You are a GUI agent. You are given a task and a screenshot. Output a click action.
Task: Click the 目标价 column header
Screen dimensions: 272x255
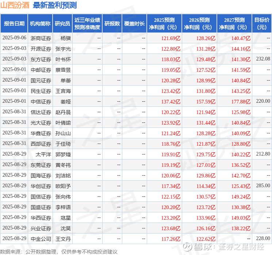point(261,24)
